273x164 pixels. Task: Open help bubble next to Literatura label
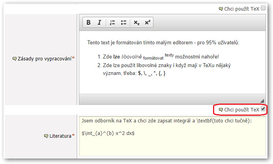(x=46, y=136)
